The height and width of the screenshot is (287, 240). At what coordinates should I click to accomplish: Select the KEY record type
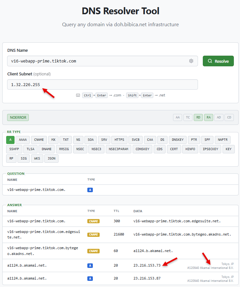click(x=228, y=149)
